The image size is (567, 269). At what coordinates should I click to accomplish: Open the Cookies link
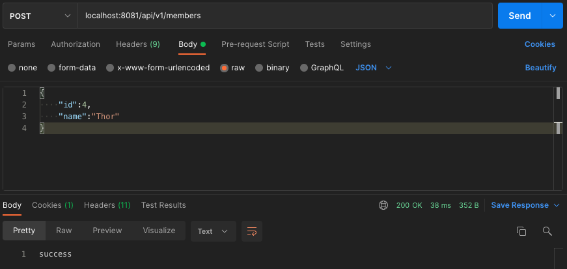[x=540, y=44]
